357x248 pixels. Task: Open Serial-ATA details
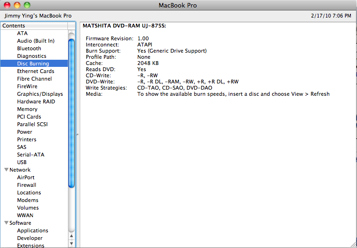[31, 155]
